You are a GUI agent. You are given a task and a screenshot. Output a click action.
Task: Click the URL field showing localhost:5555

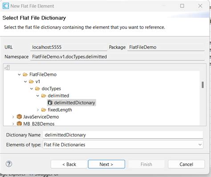(x=69, y=47)
